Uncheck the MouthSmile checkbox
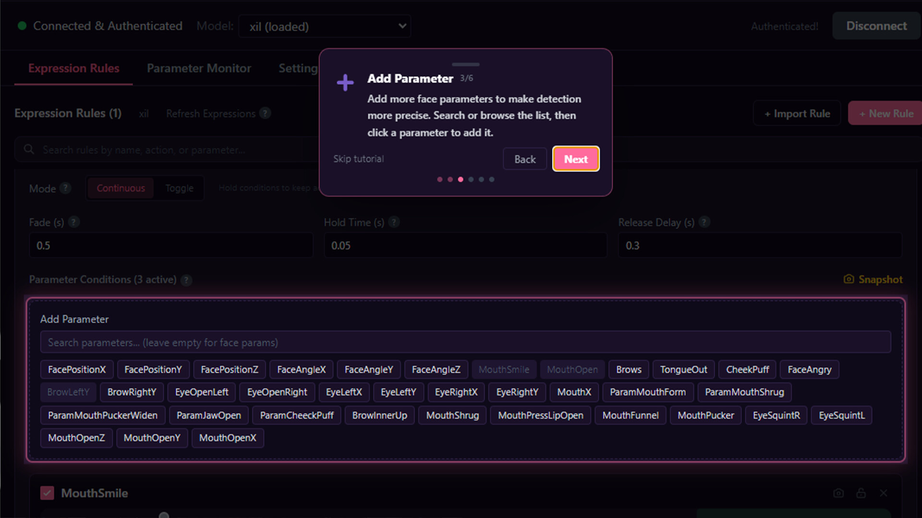The image size is (922, 518). point(47,493)
